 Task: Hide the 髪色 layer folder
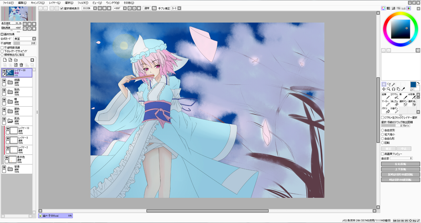click(x=4, y=90)
